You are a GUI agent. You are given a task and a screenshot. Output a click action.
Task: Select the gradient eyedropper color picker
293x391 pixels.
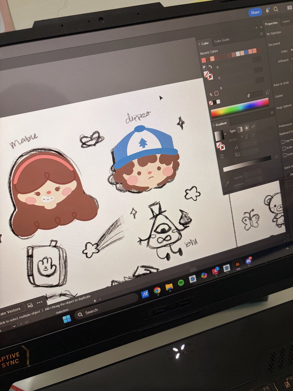pyautogui.click(x=227, y=184)
